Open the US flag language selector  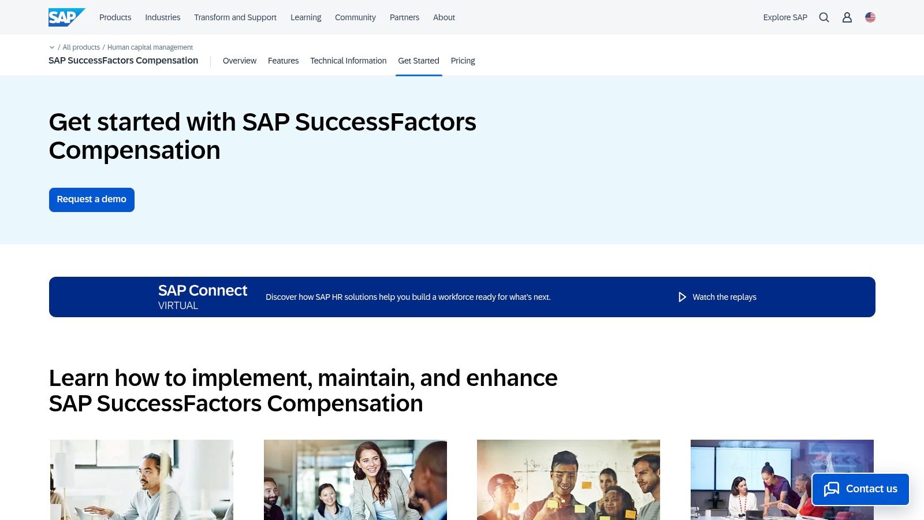click(x=870, y=17)
